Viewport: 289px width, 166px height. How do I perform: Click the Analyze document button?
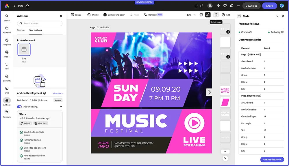[x=272, y=160]
